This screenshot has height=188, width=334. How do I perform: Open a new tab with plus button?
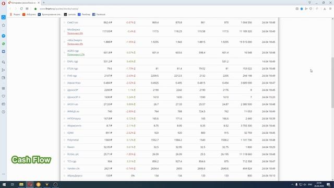click(44, 3)
